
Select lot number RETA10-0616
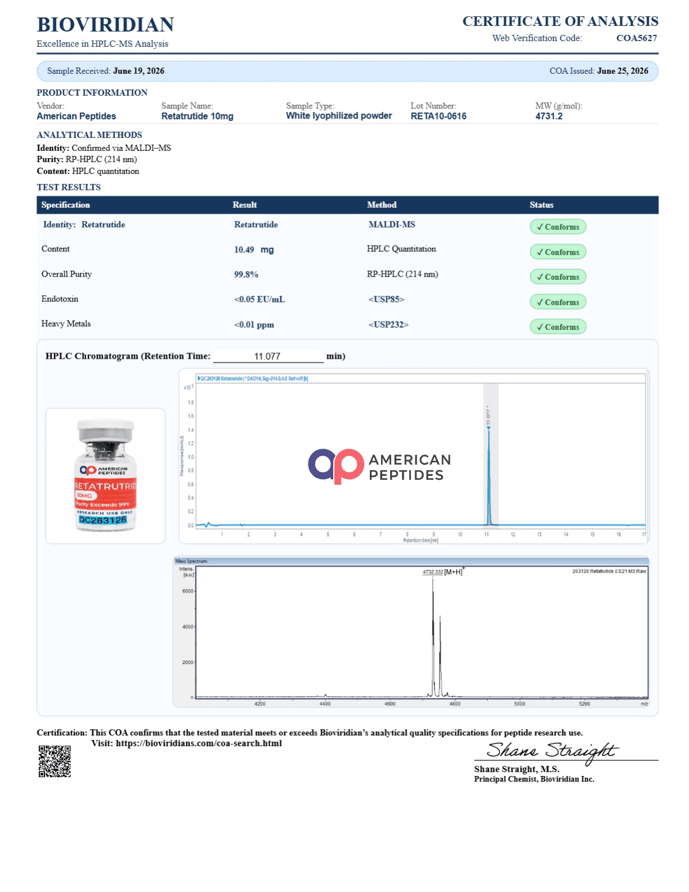[439, 116]
